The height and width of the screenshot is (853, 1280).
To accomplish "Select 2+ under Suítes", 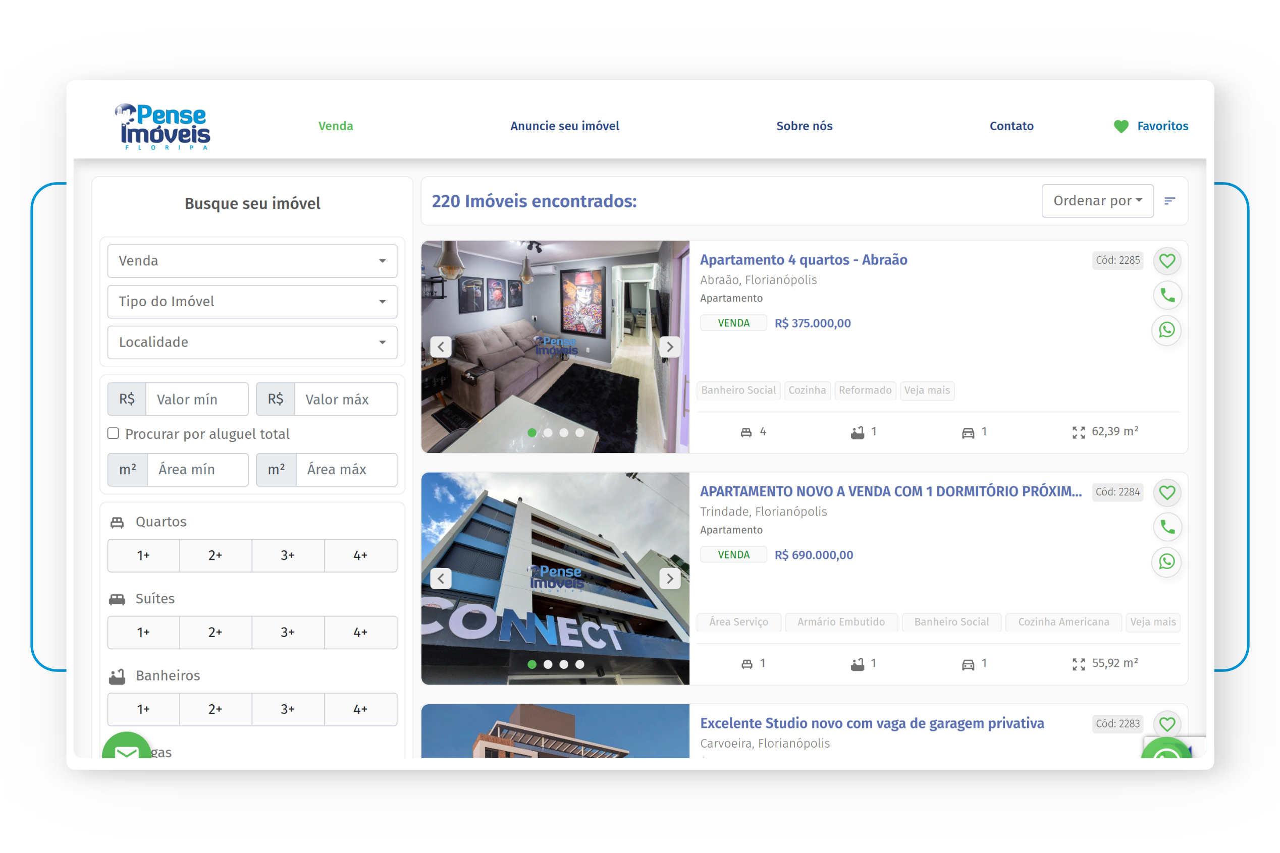I will pyautogui.click(x=216, y=632).
